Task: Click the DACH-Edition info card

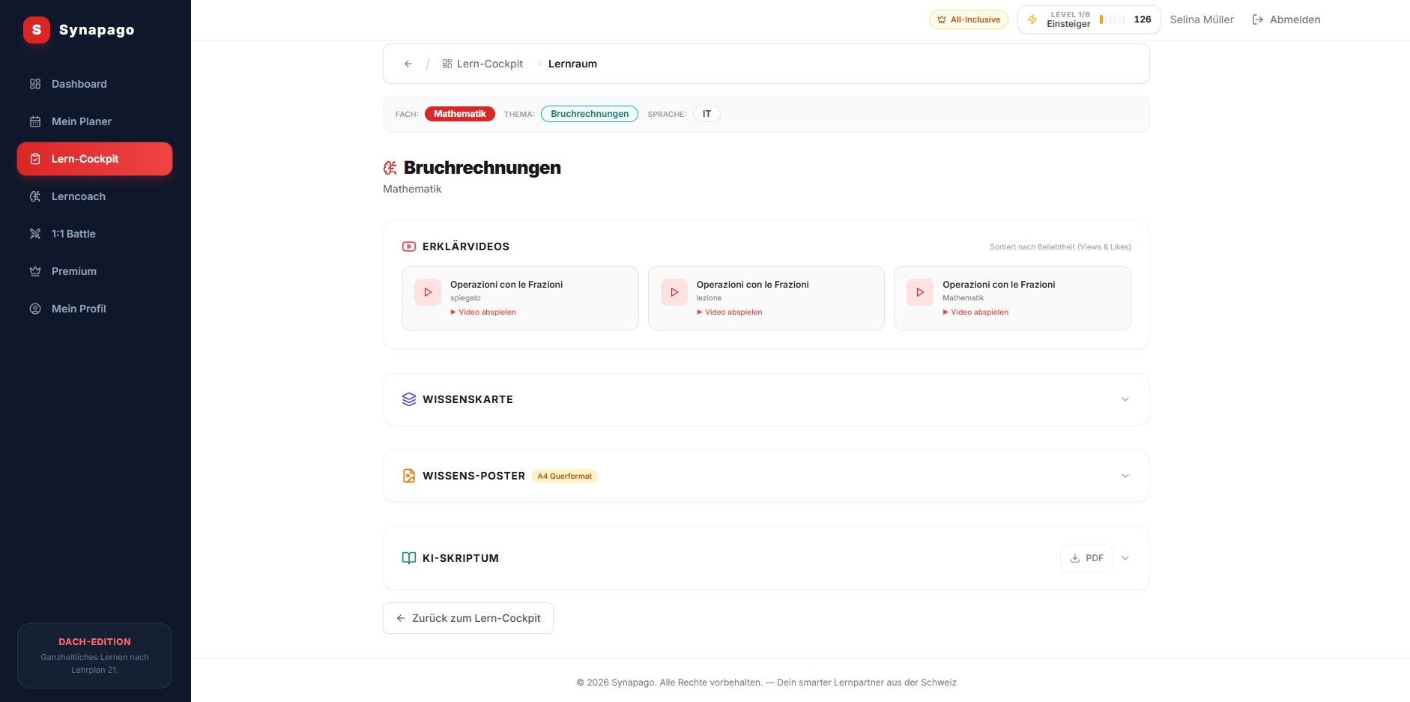Action: [94, 656]
